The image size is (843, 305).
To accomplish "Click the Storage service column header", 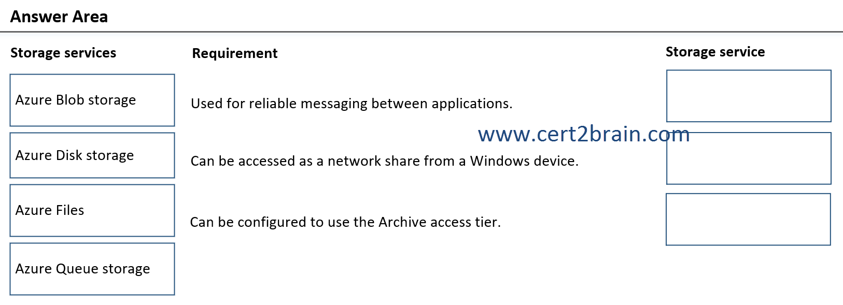I will click(715, 52).
